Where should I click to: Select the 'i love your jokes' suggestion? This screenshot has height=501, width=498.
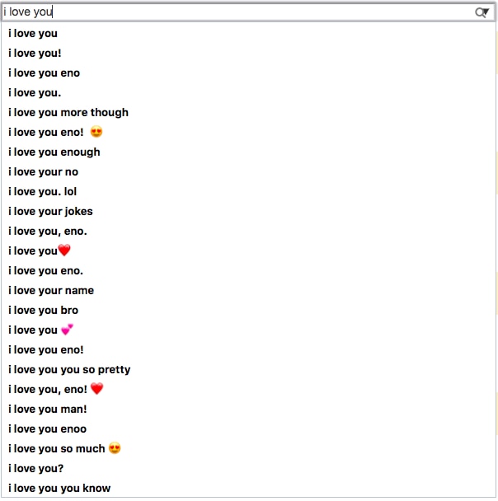click(249, 212)
